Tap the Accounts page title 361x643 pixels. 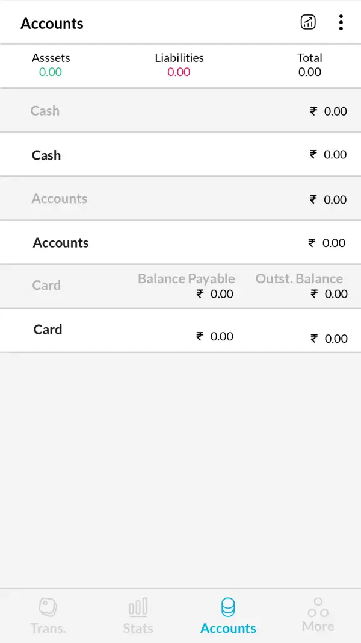(52, 24)
